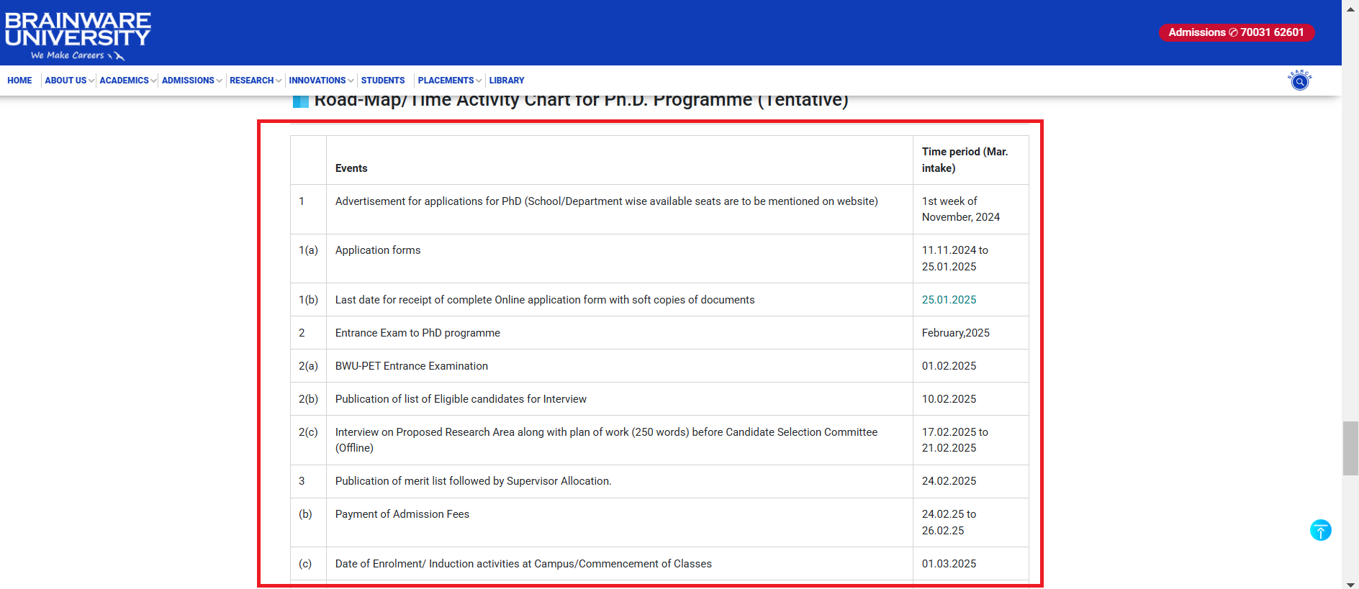Viewport: 1359px width, 589px height.
Task: Click the scroll-to-top arrow button
Action: point(1320,530)
